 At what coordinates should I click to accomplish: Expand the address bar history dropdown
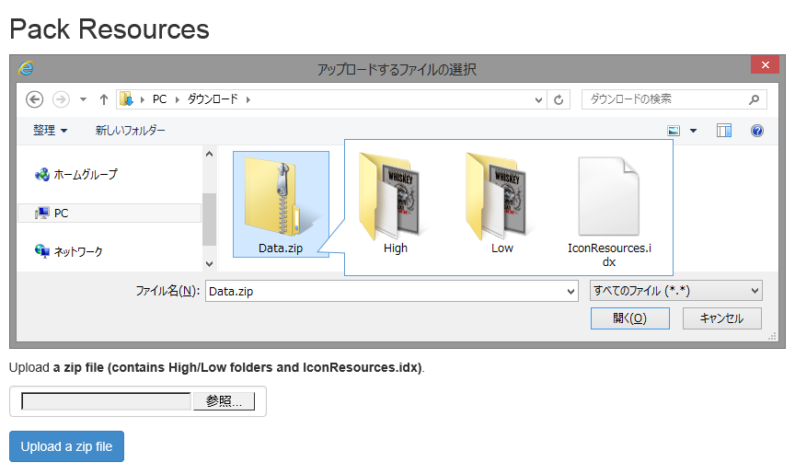536,99
